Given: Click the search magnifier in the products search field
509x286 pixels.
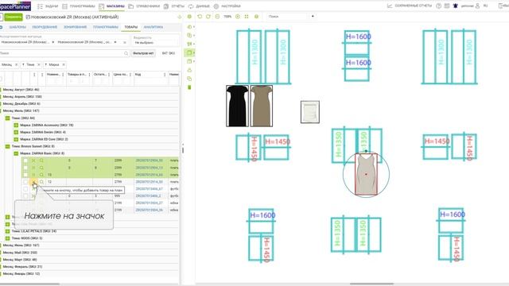Looking at the screenshot, I should pyautogui.click(x=126, y=53).
